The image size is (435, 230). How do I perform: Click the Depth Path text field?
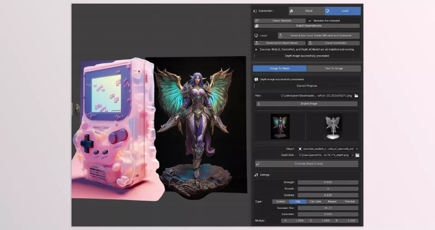click(324, 155)
